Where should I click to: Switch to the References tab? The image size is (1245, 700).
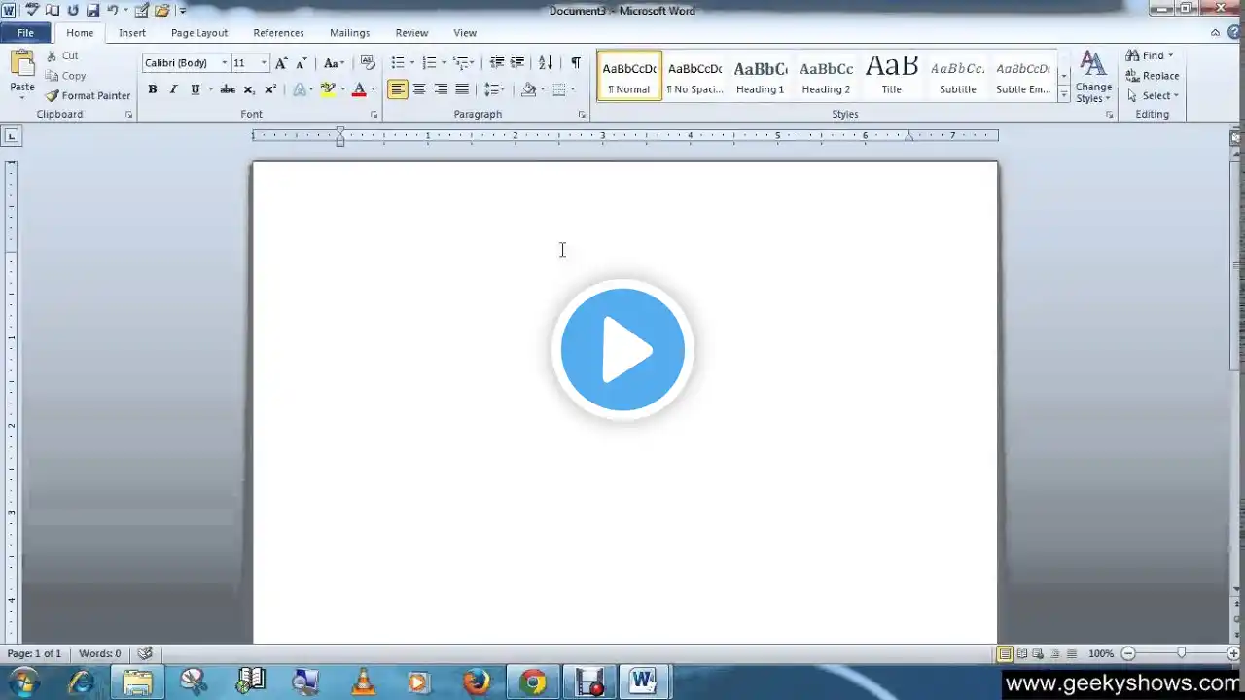click(x=279, y=33)
